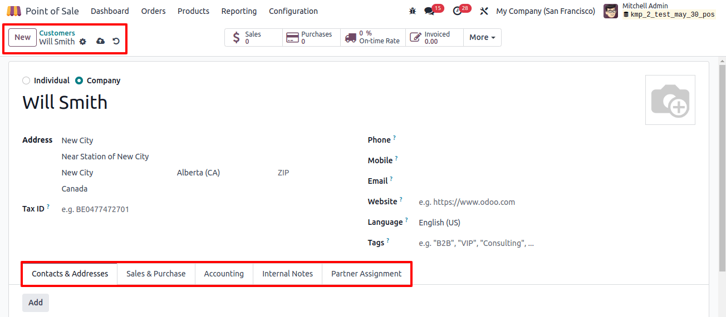726x317 pixels.
Task: Click the Email input field
Action: pos(557,181)
